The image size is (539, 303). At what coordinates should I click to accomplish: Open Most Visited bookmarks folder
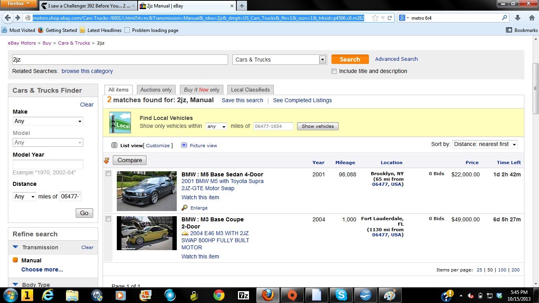tap(19, 30)
